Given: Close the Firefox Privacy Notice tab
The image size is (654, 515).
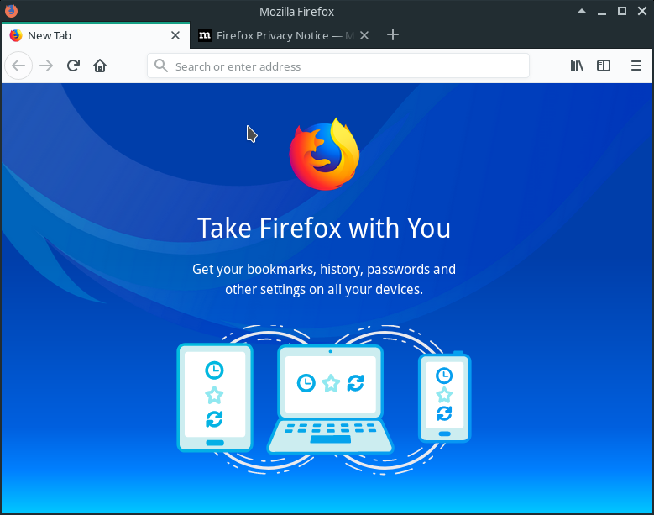Looking at the screenshot, I should pos(364,35).
